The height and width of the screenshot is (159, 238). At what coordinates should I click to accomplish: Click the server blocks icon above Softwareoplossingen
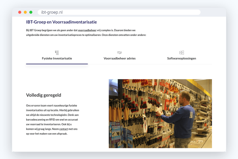tap(182, 52)
